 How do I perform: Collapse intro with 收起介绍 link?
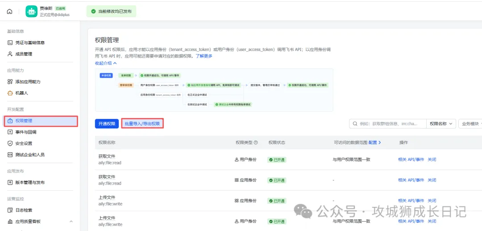click(106, 63)
